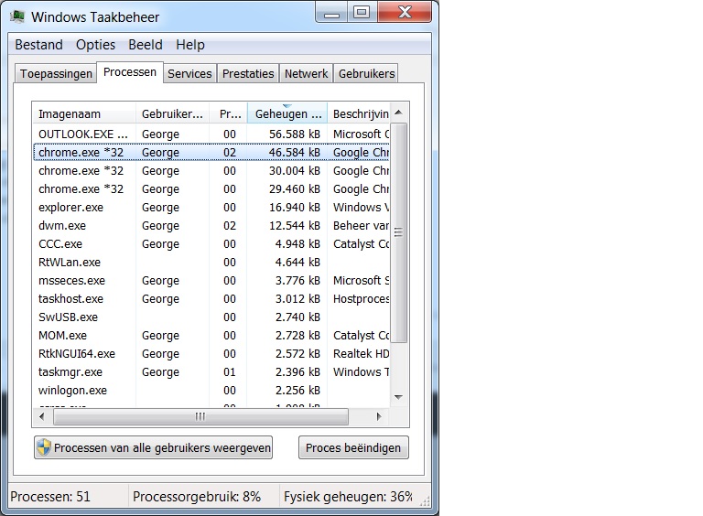Image resolution: width=703 pixels, height=516 pixels.
Task: Select the RtkNGUI64.exe process
Action: click(211, 354)
